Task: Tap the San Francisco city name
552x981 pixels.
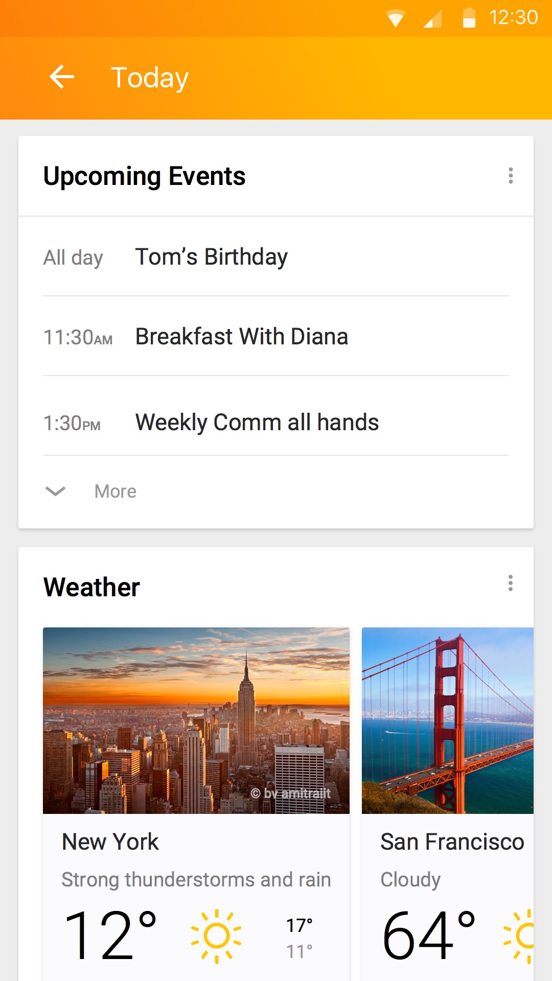Action: (x=452, y=842)
